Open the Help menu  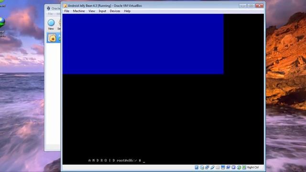pos(127,11)
